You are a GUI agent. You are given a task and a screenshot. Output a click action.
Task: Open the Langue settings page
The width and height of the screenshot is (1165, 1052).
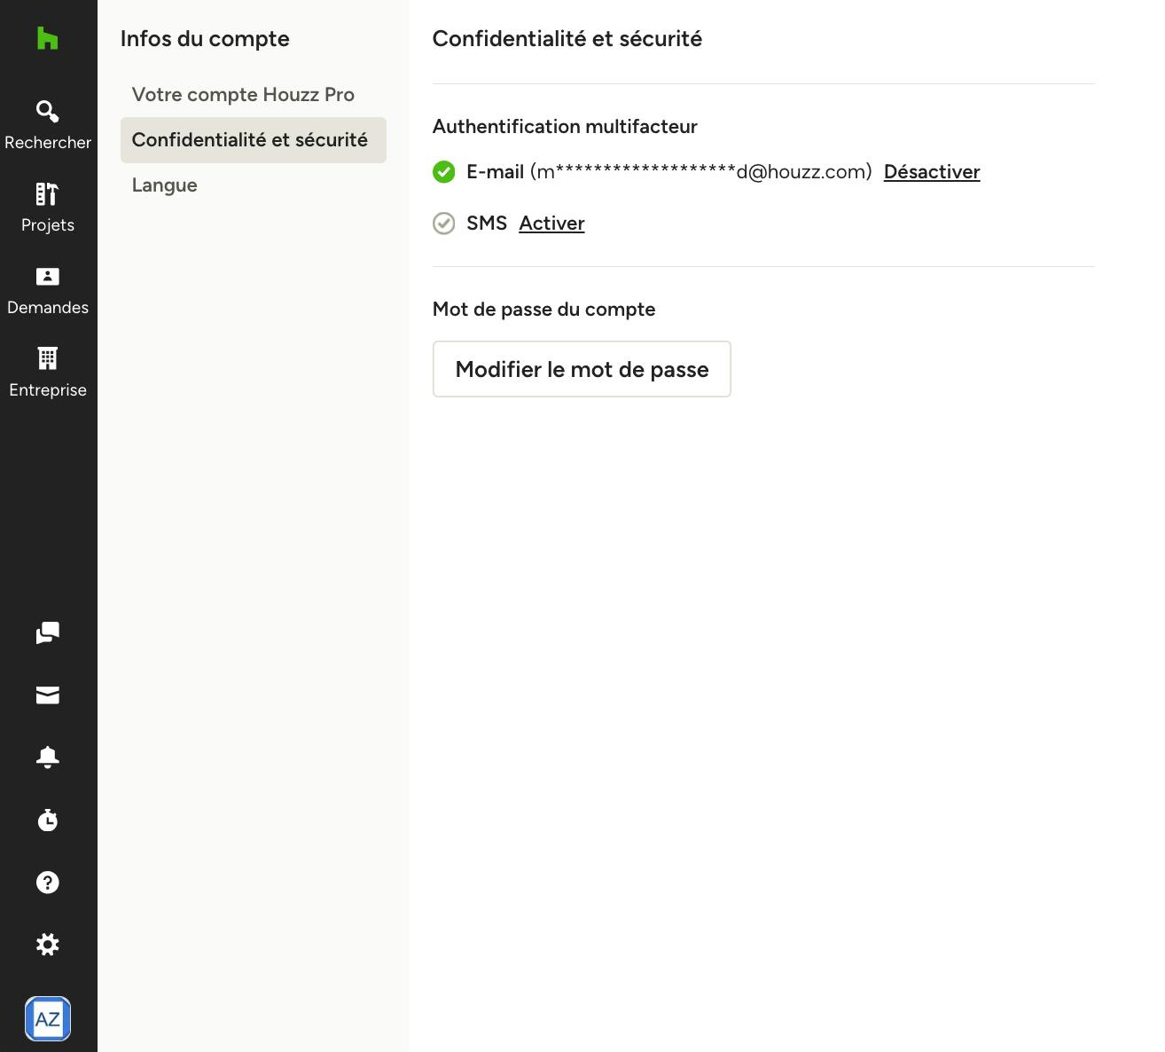click(165, 185)
